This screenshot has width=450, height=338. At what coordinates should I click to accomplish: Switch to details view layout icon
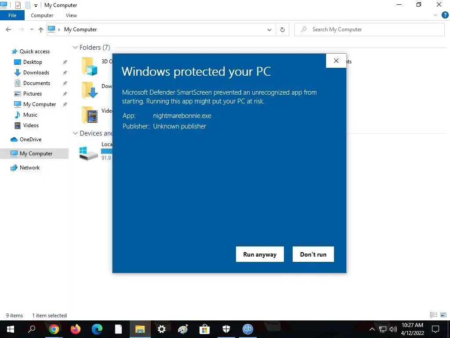(x=434, y=315)
